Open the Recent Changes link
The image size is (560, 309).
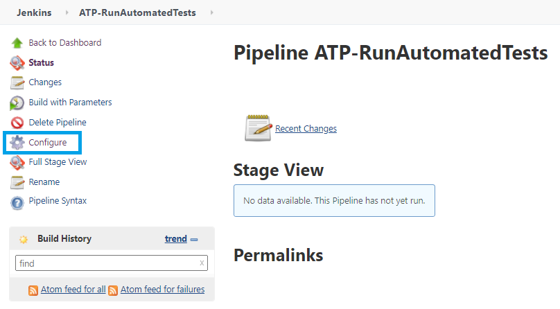coord(306,128)
